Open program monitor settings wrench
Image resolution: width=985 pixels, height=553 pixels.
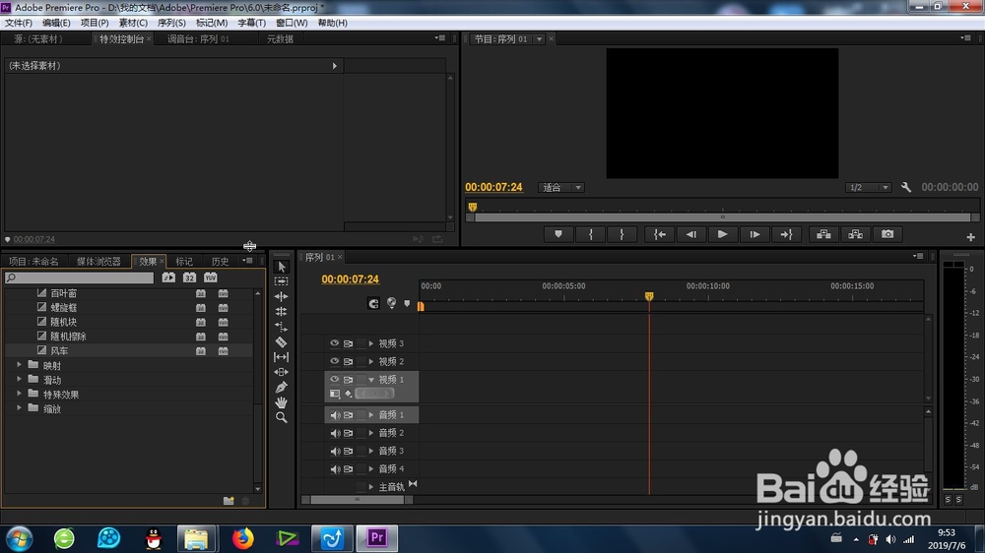click(906, 187)
